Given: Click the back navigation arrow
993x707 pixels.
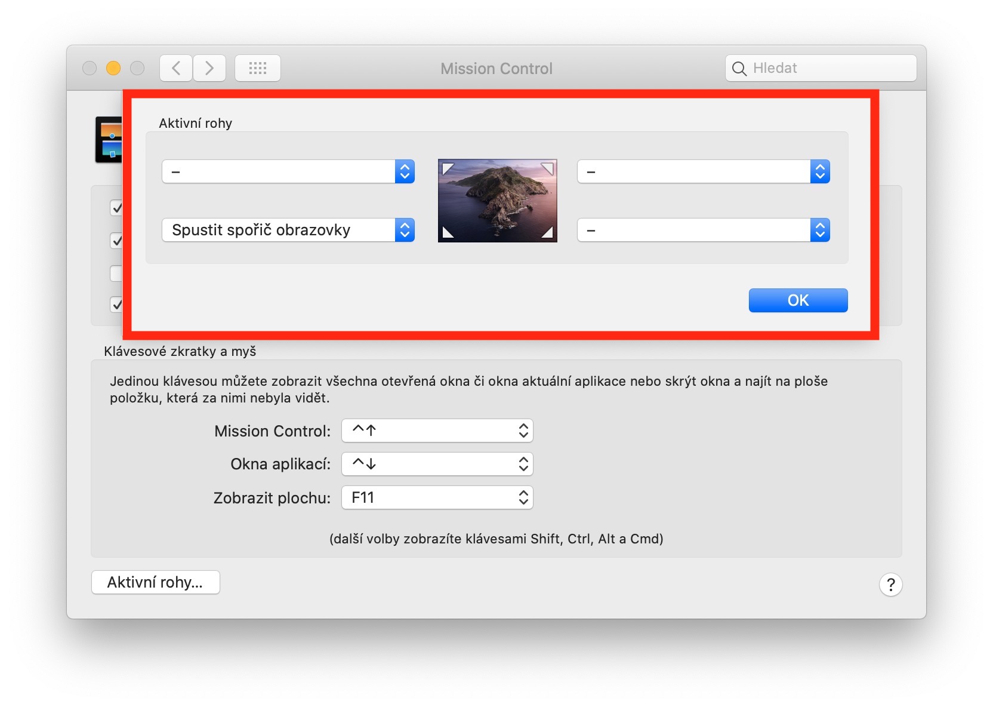Looking at the screenshot, I should pyautogui.click(x=176, y=68).
